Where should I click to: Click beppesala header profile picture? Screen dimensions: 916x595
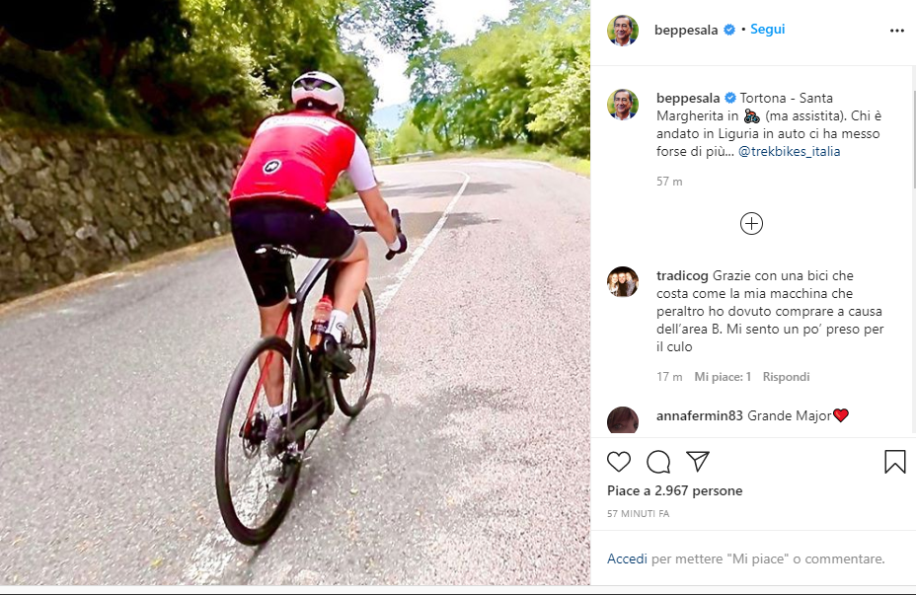pos(623,31)
